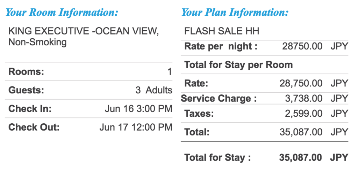Screen dimensions: 358x169
Task: Click the Rate per night label
Action: 221,47
